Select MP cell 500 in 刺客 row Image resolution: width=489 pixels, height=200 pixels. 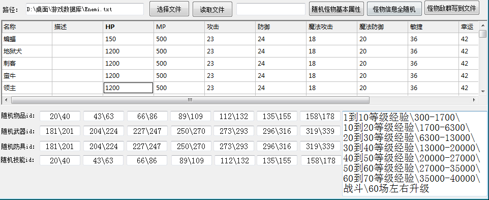click(179, 63)
